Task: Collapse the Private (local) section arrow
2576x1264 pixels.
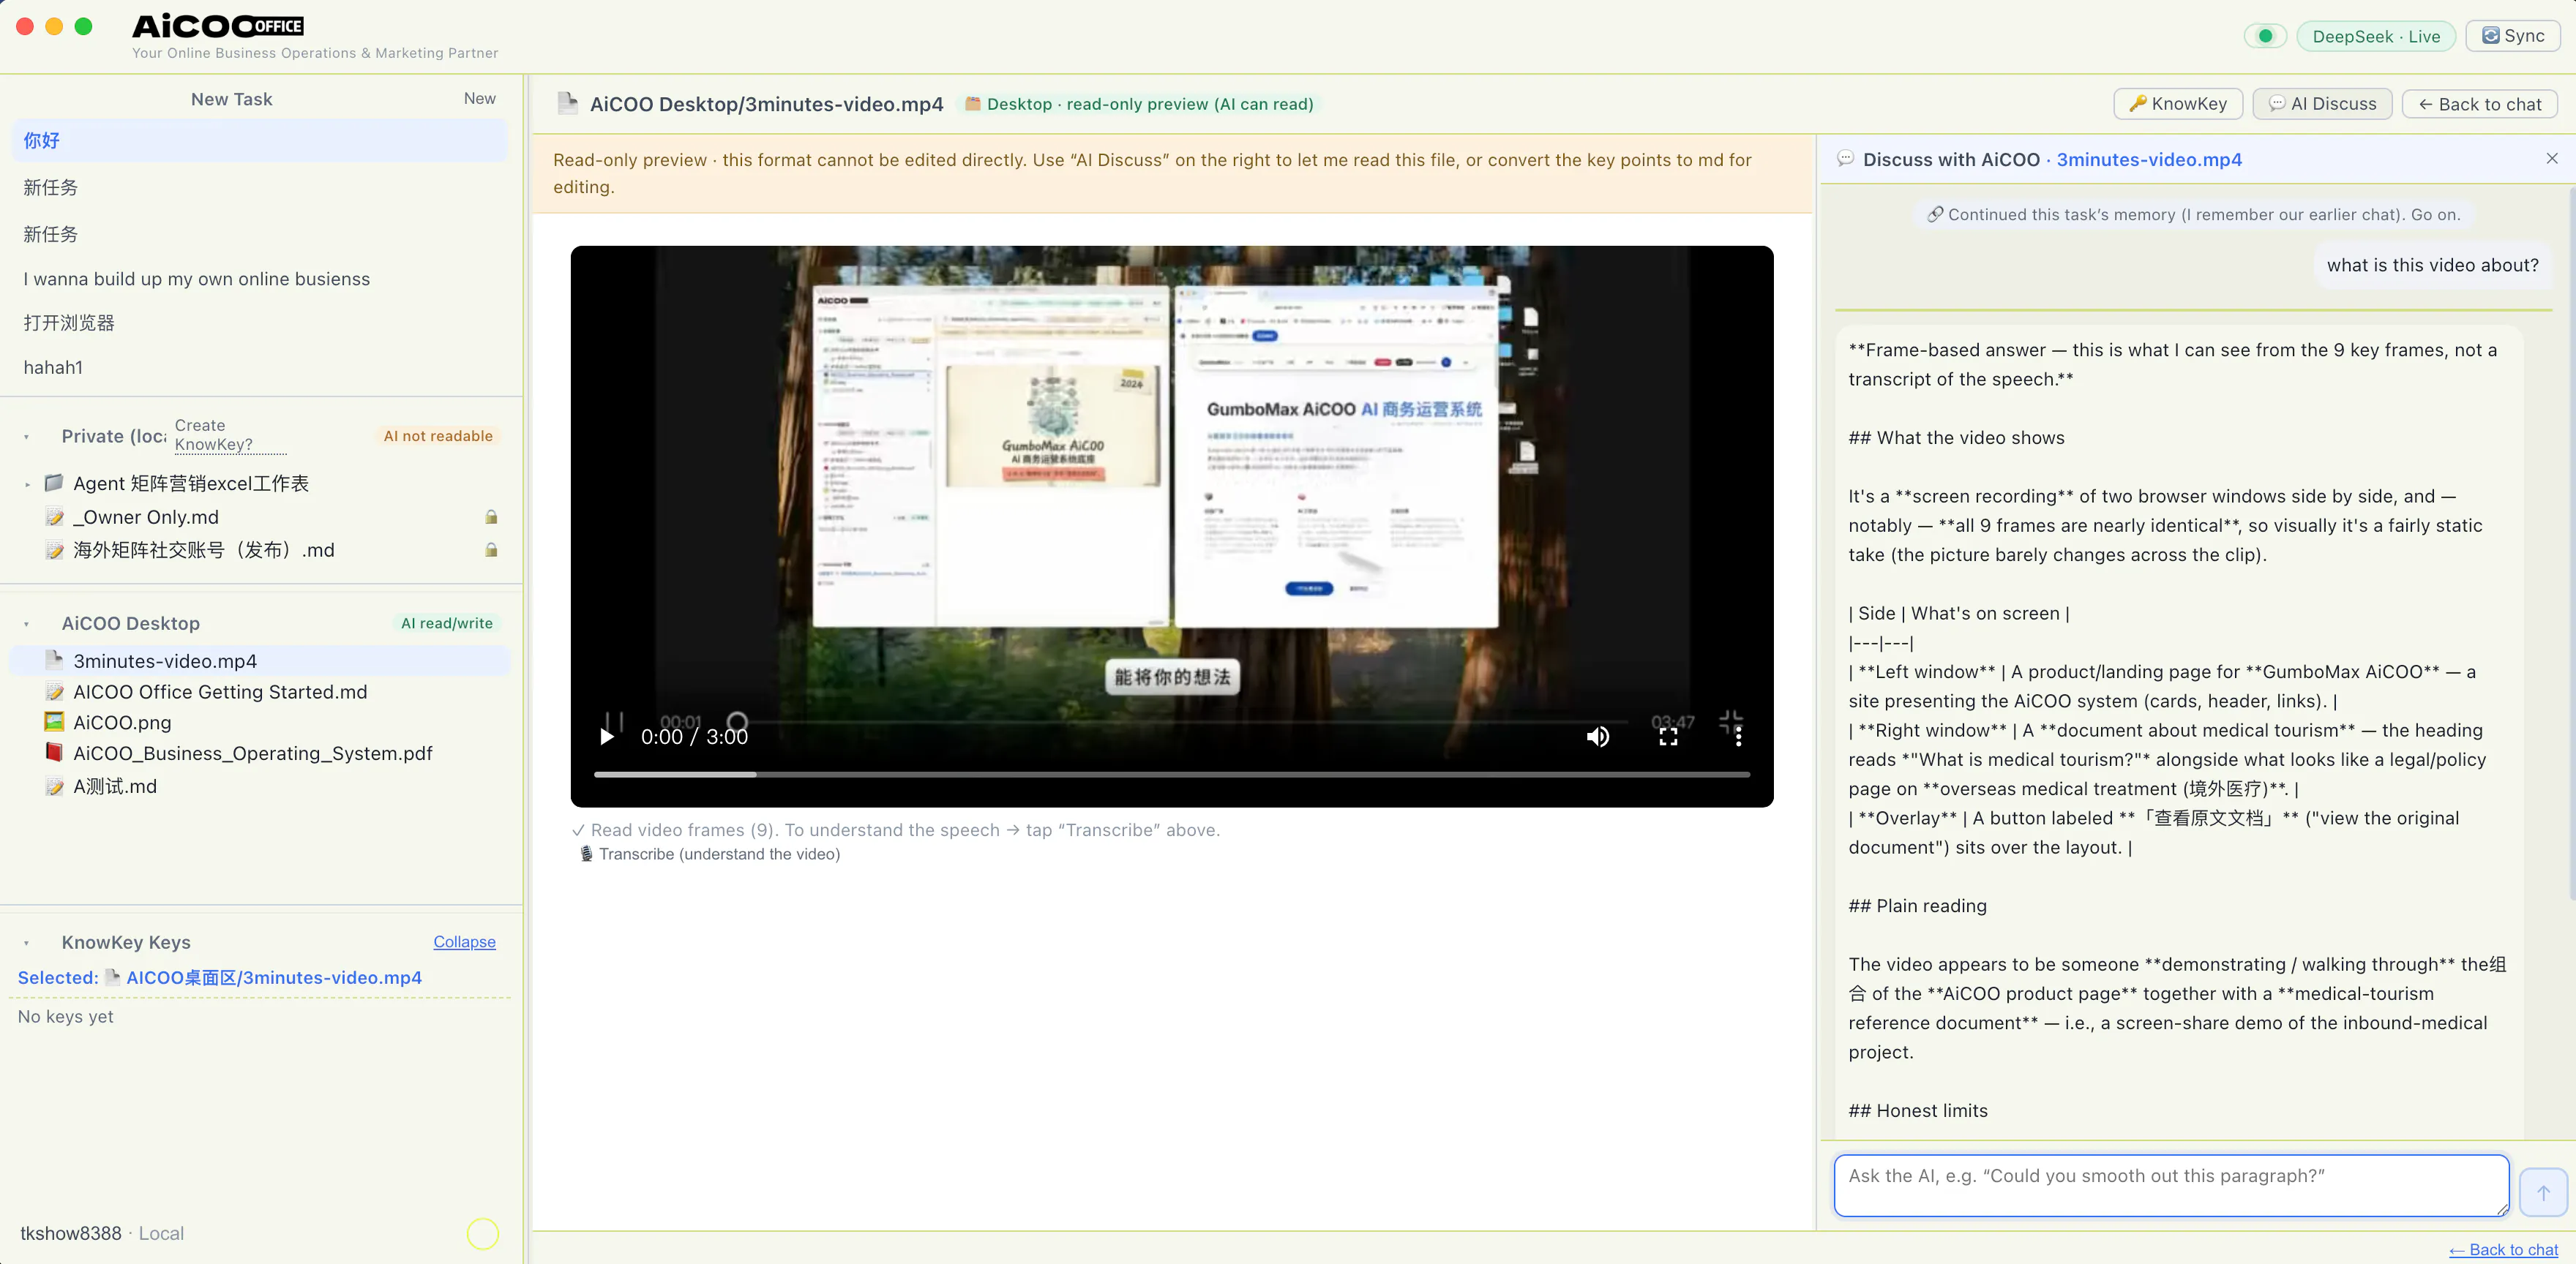Action: (26, 437)
